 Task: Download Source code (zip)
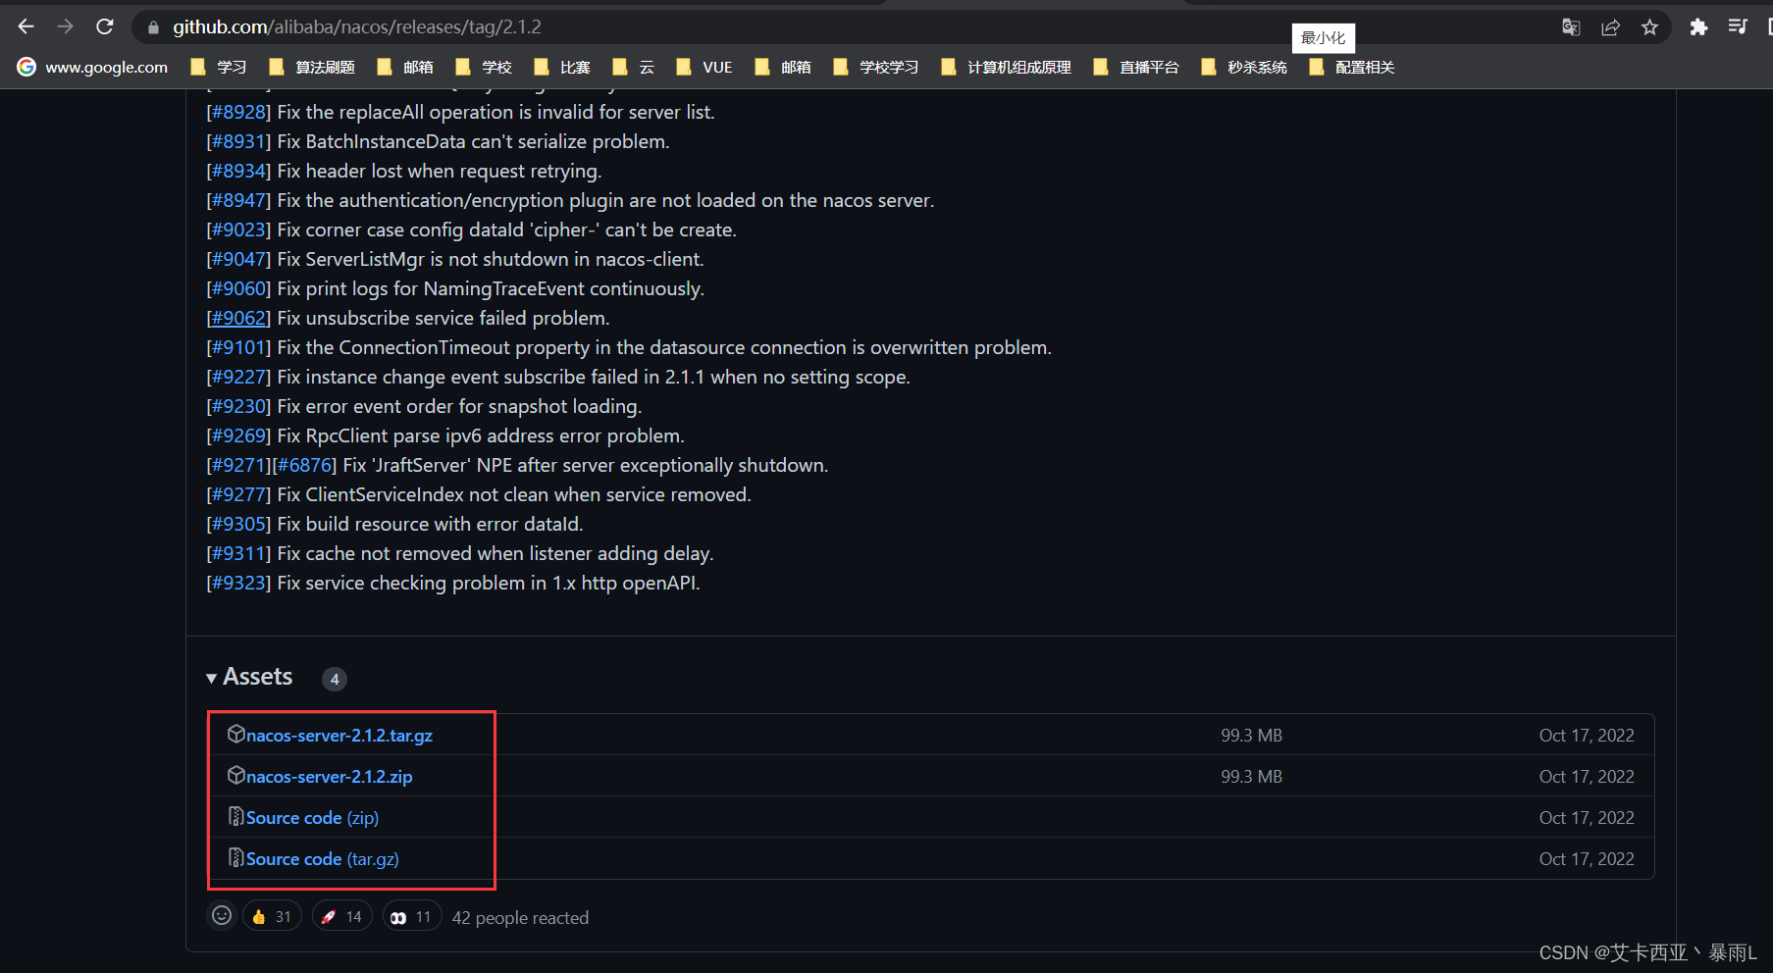pos(312,818)
